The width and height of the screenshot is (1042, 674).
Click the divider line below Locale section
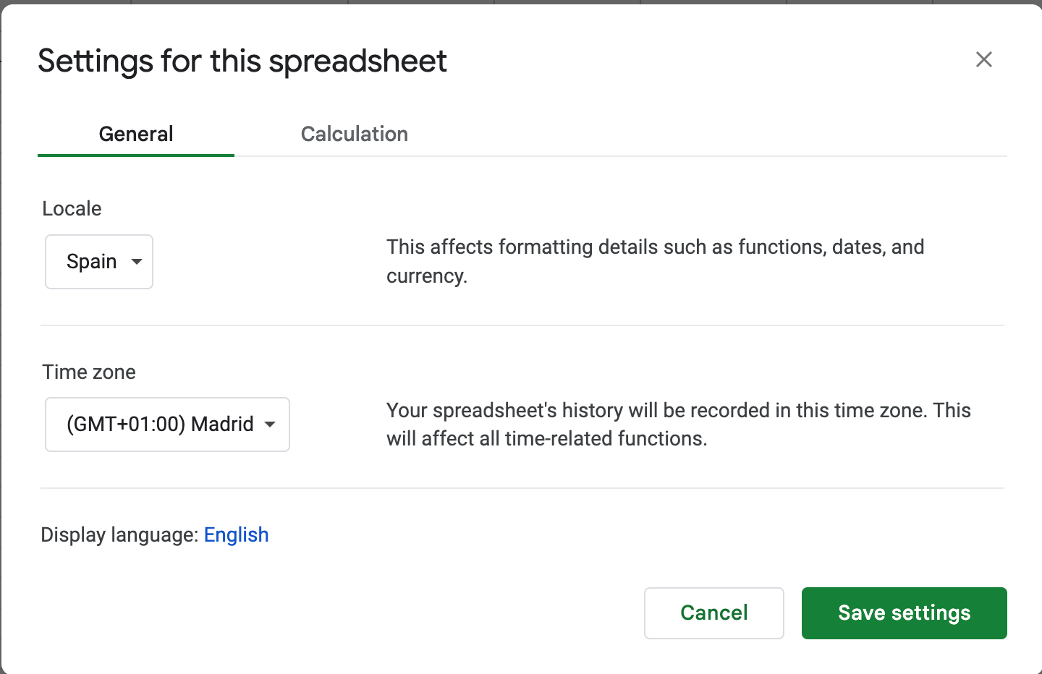tap(522, 325)
